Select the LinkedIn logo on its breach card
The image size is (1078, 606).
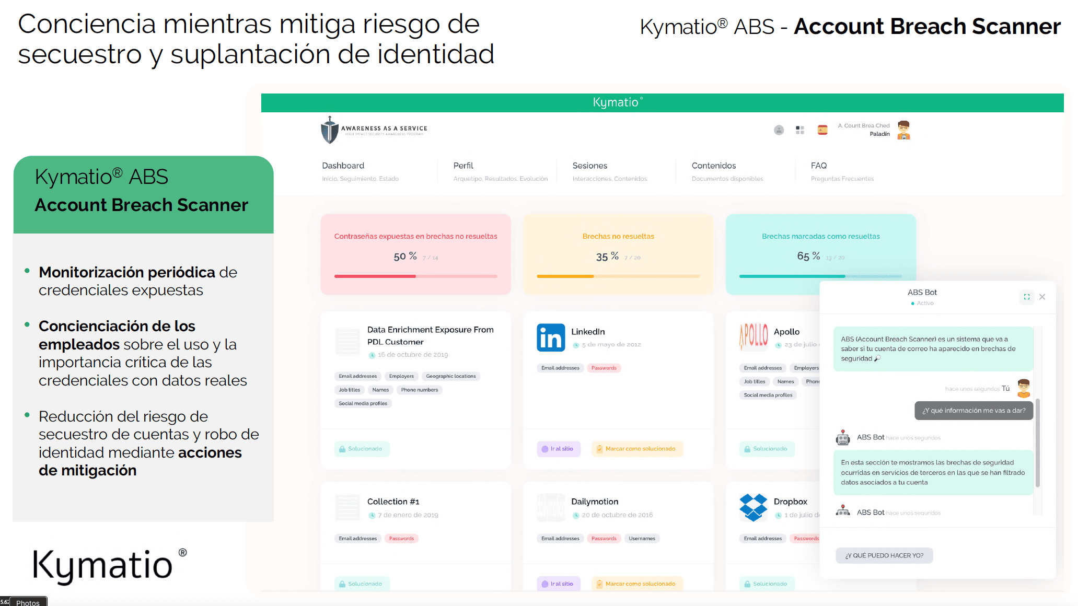pos(550,338)
